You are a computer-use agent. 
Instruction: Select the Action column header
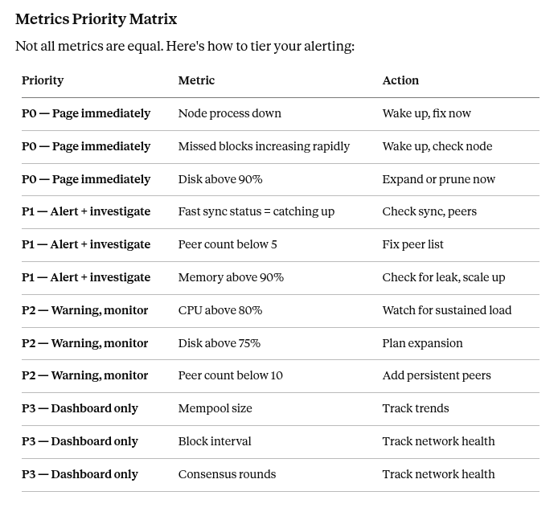pyautogui.click(x=400, y=80)
